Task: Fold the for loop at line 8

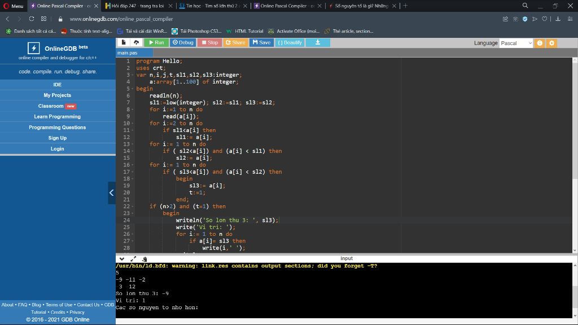Action: point(133,109)
